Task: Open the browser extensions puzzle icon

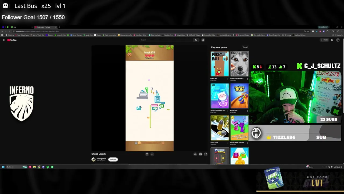Action: 327,31
